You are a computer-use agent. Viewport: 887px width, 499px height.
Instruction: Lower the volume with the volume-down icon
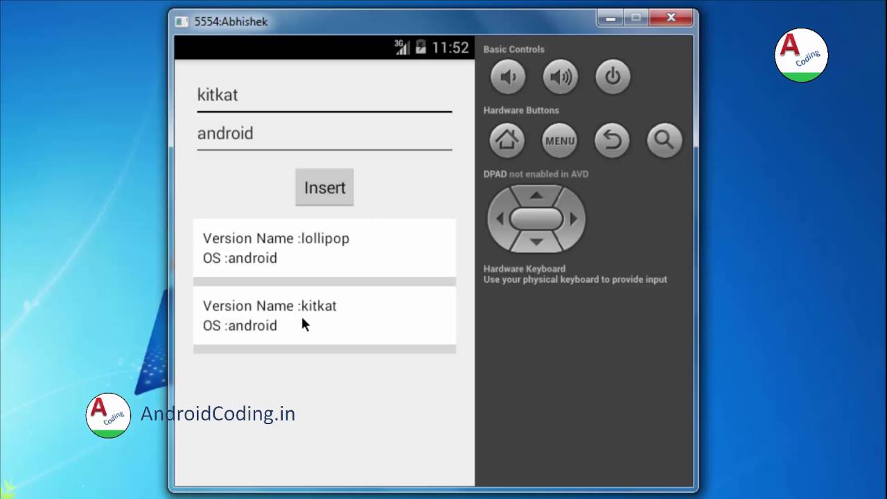[508, 77]
